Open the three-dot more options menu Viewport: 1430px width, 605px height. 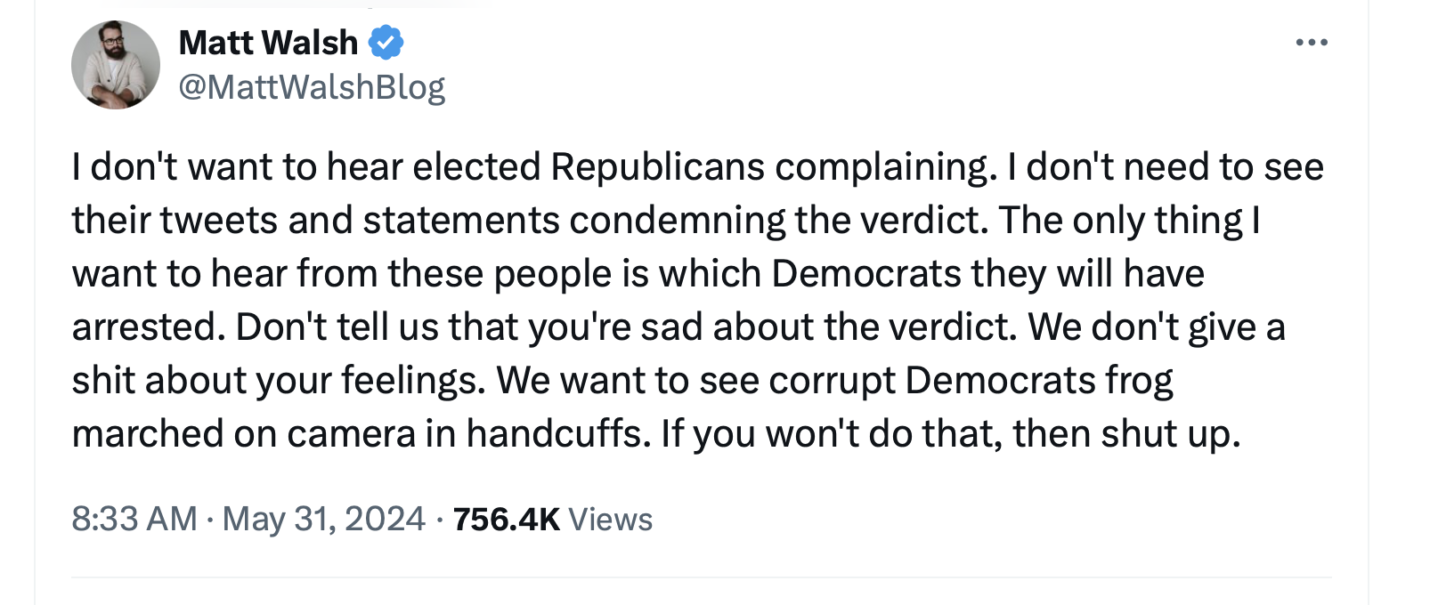1312,43
